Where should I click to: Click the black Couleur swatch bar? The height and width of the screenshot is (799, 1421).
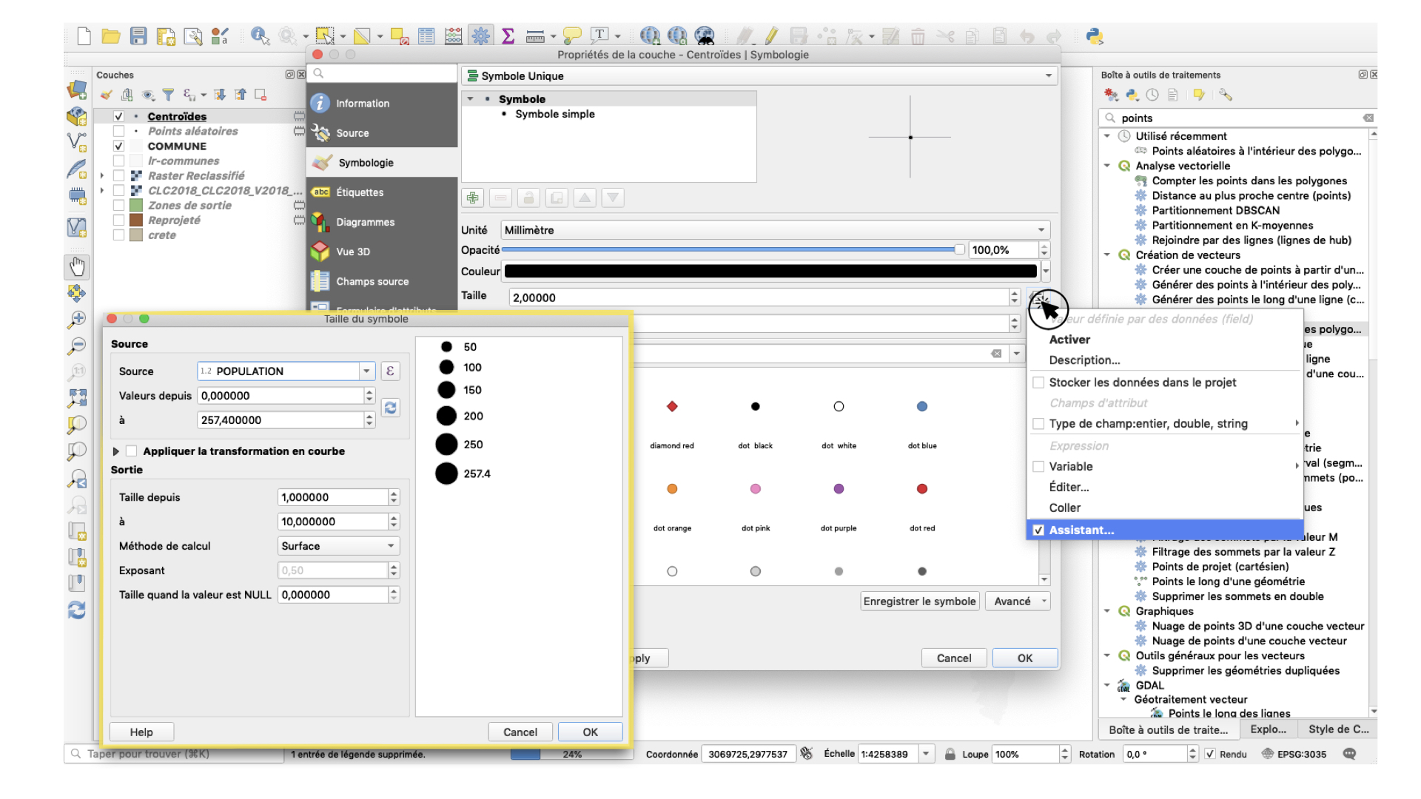[x=770, y=272]
